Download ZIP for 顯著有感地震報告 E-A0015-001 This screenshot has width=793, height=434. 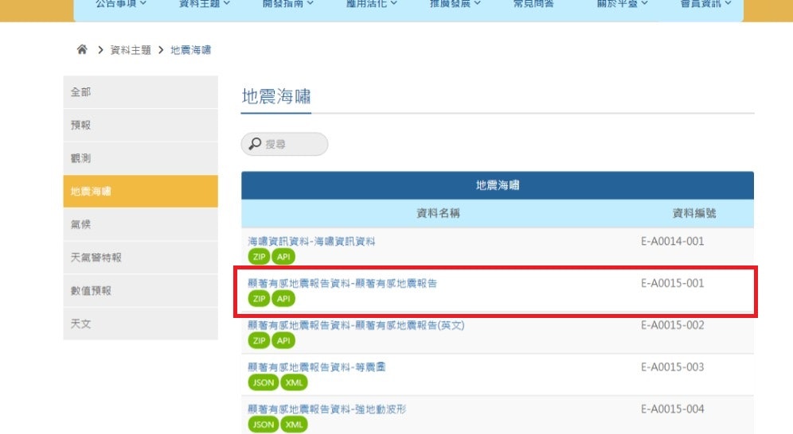[x=259, y=298]
